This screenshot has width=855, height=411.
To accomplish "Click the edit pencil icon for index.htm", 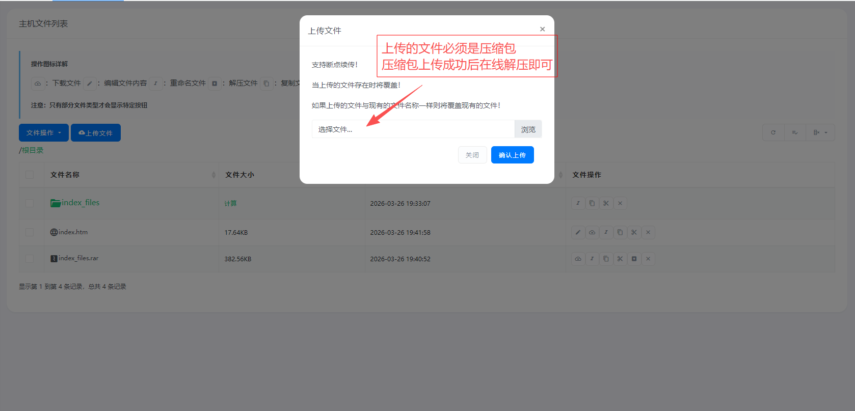I will (578, 232).
